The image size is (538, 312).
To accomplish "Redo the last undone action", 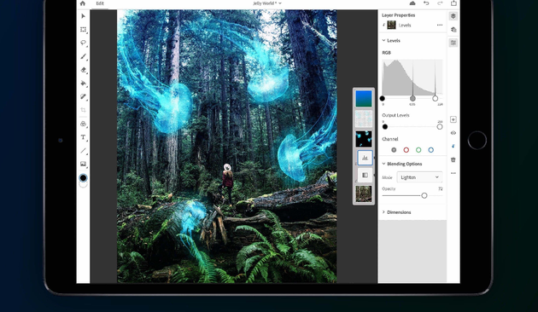I will 440,3.
